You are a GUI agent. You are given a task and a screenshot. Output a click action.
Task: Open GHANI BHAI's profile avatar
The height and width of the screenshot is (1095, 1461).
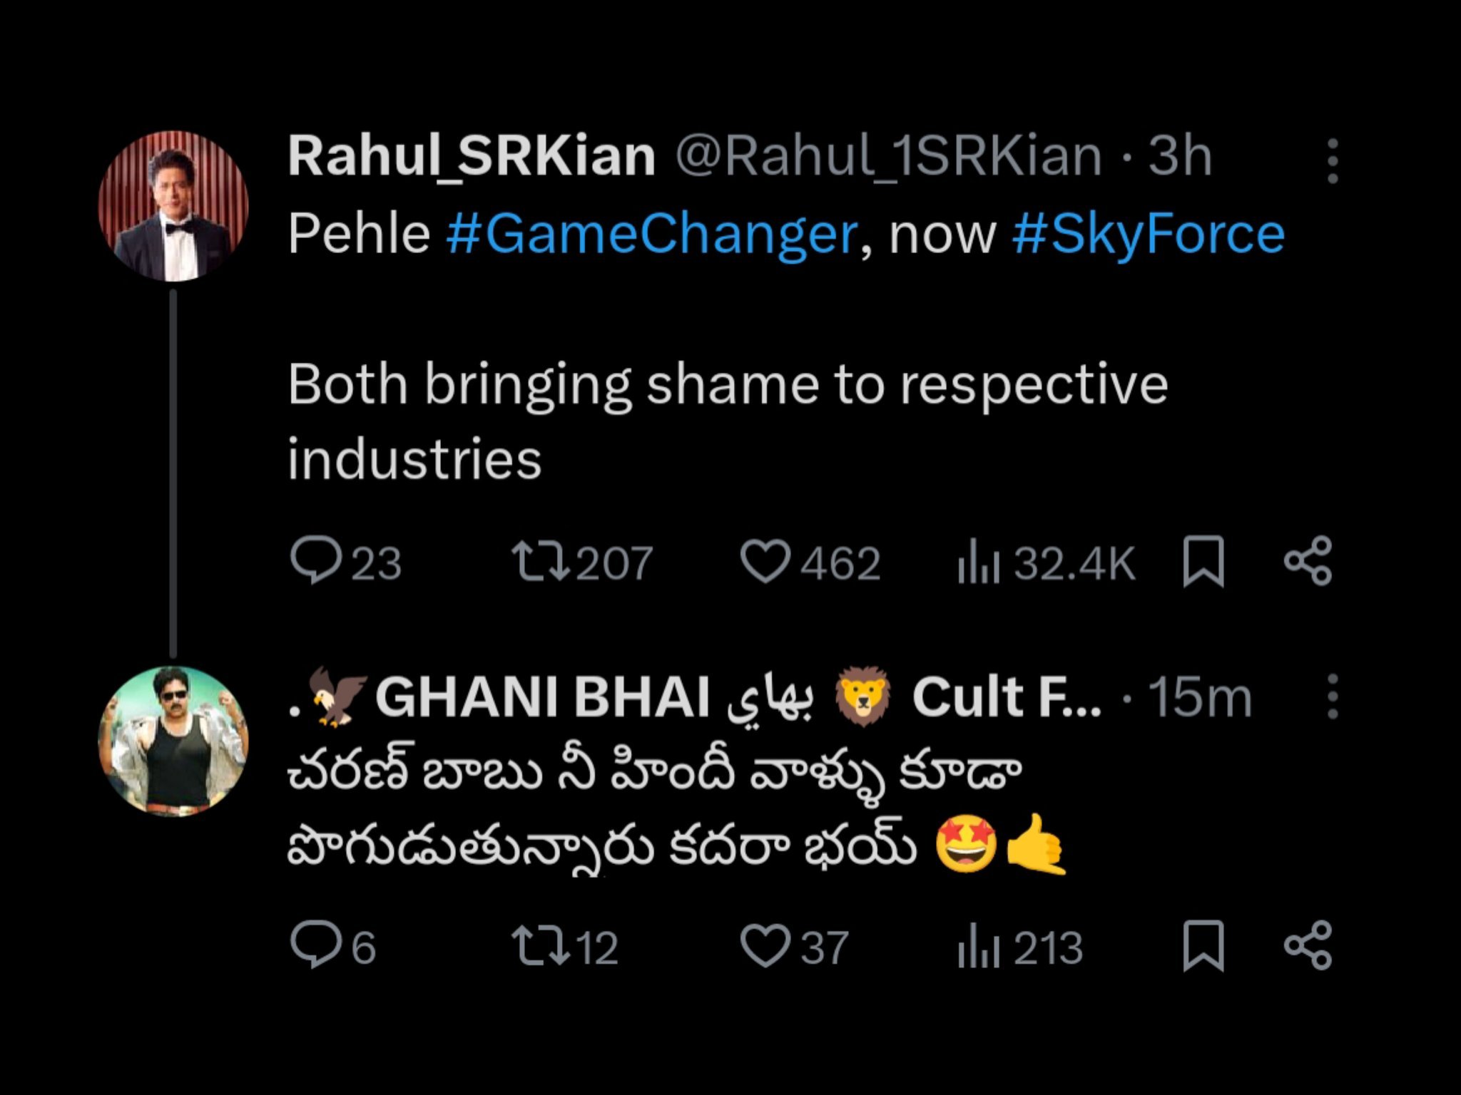[173, 741]
